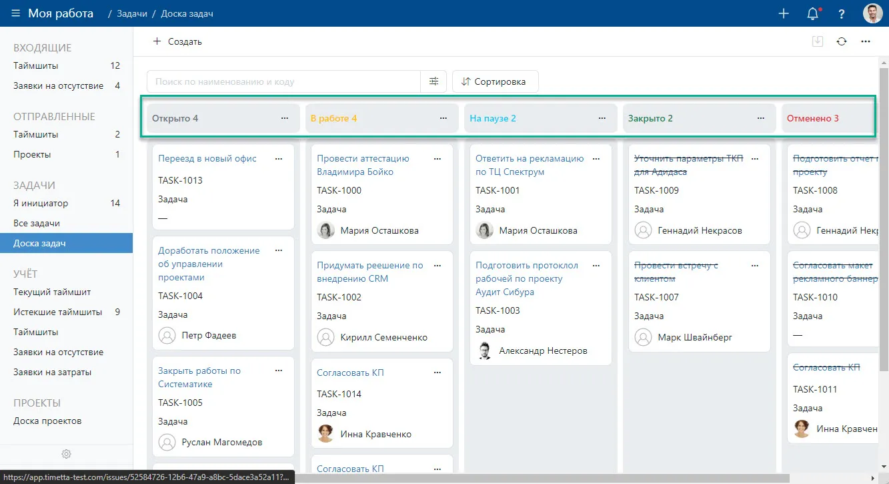Expand the В работе column options menu

point(443,118)
